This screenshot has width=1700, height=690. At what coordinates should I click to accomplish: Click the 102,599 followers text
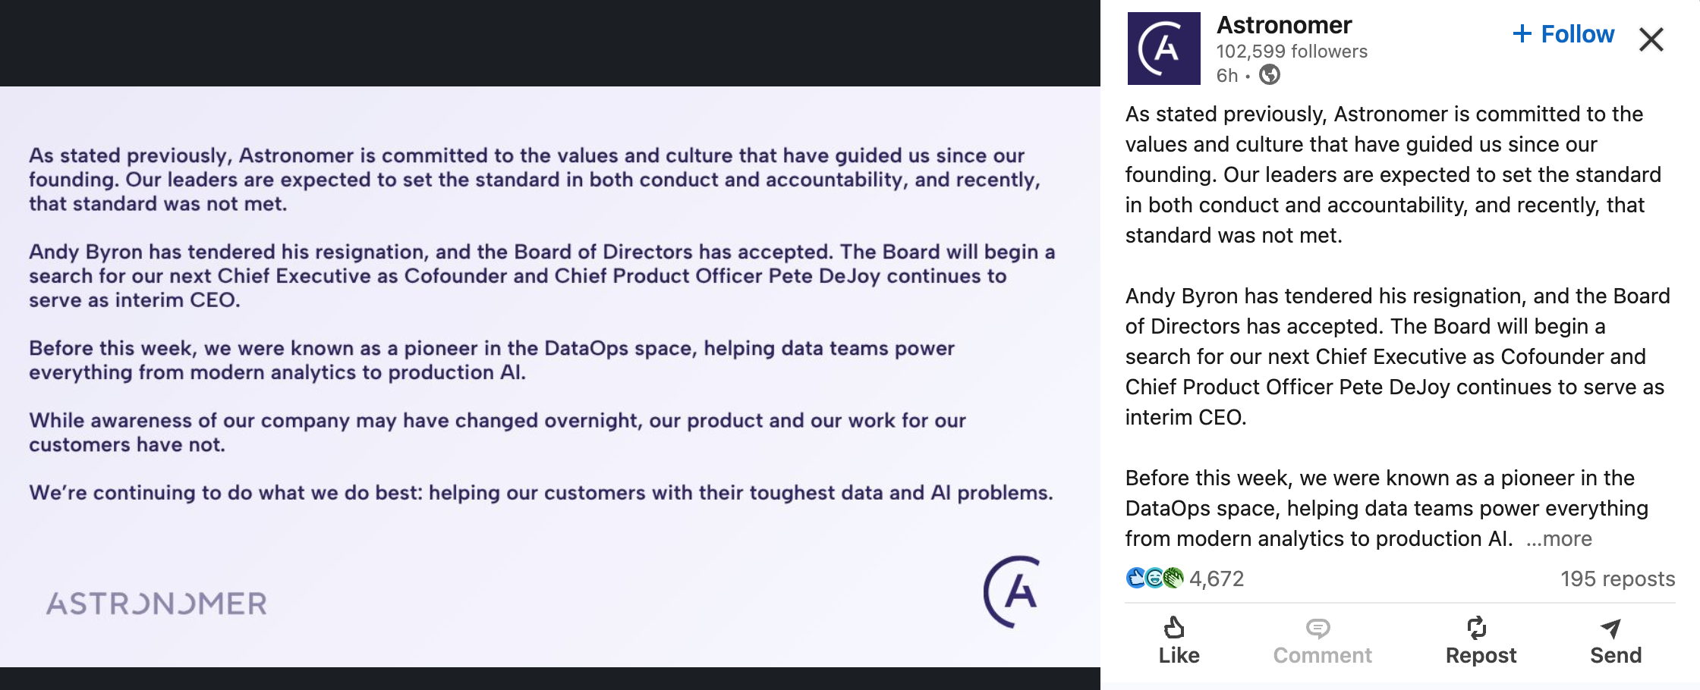[1292, 52]
